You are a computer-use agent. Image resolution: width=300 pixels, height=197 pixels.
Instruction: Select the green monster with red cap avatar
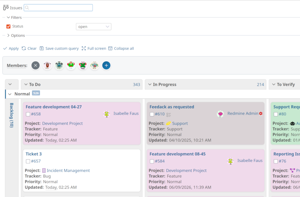(71, 65)
